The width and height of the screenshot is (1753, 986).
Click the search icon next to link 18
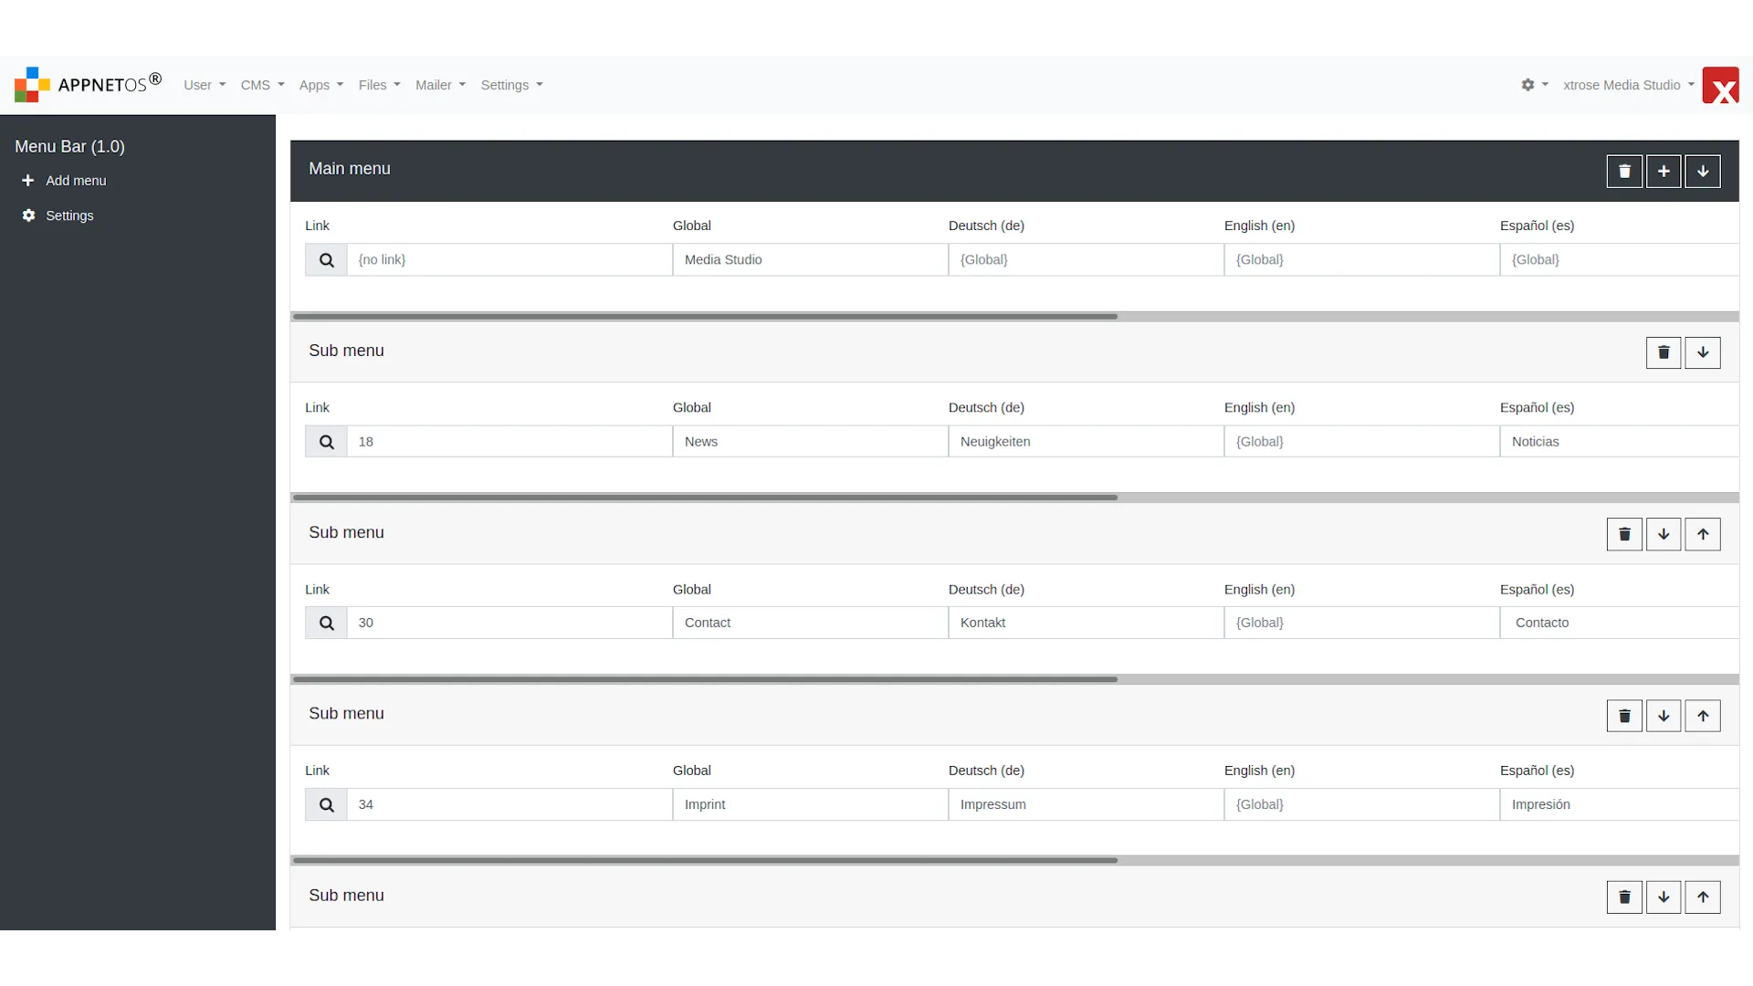coord(326,441)
